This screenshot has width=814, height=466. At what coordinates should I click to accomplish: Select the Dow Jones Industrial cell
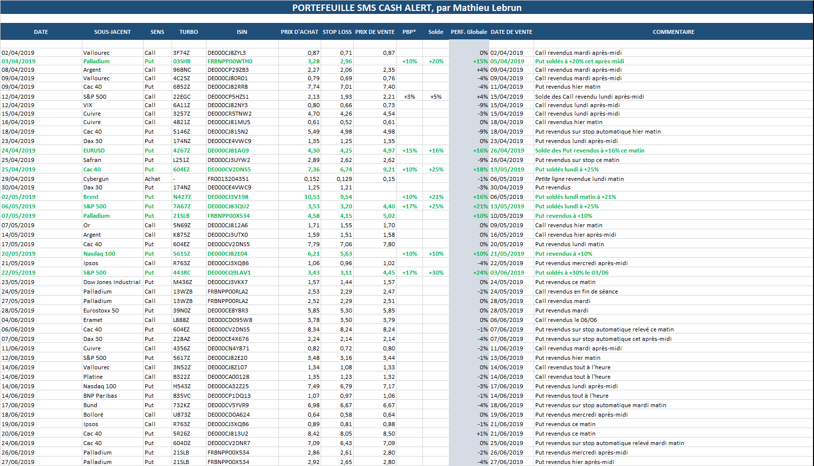pyautogui.click(x=112, y=282)
